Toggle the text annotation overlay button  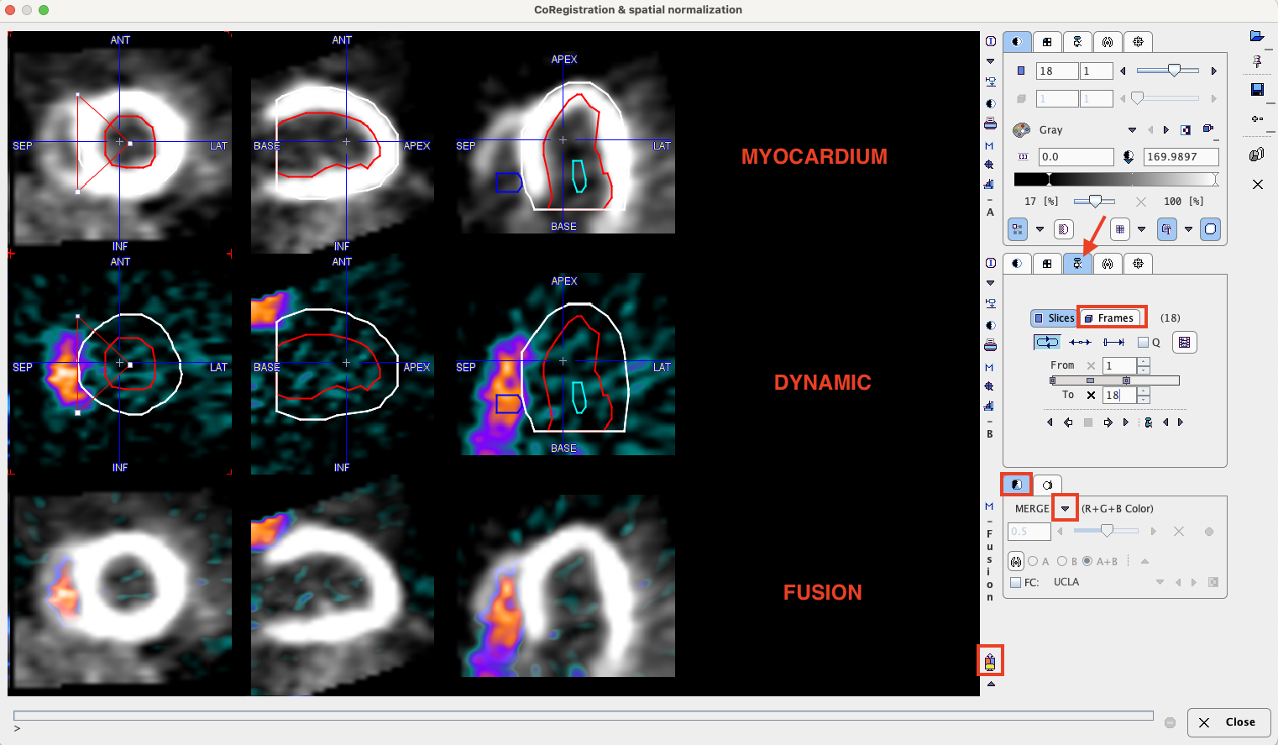click(1167, 229)
